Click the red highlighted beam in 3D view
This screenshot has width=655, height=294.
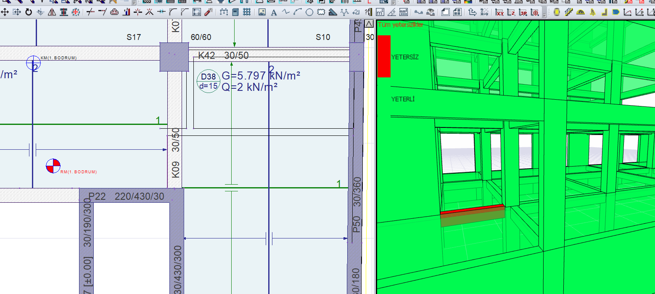(472, 209)
